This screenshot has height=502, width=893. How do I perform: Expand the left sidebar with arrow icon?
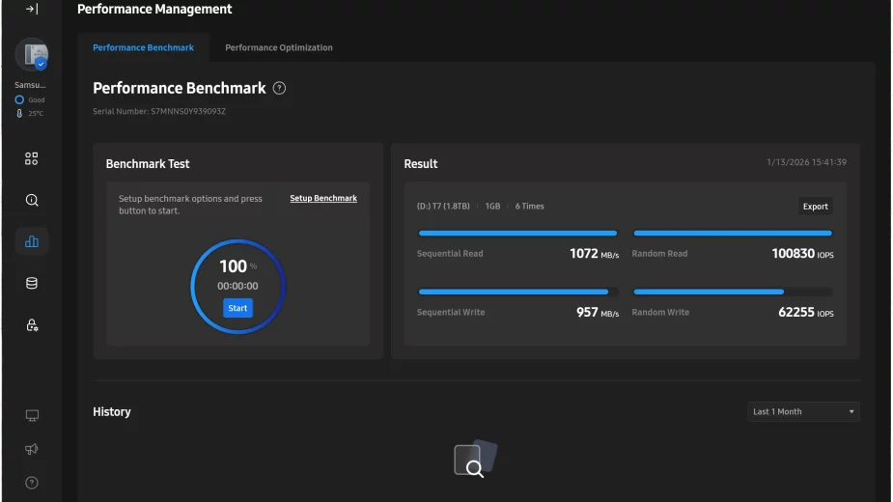coord(31,10)
